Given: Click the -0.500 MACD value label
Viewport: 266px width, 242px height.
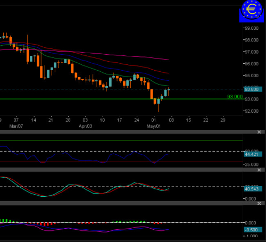Looking at the screenshot, I should [x=253, y=230].
